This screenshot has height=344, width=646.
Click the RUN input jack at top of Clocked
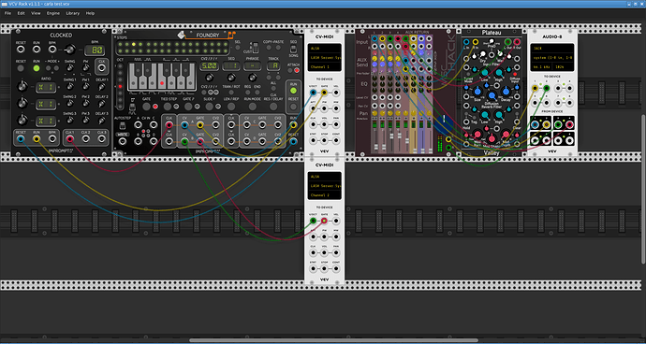(37, 50)
